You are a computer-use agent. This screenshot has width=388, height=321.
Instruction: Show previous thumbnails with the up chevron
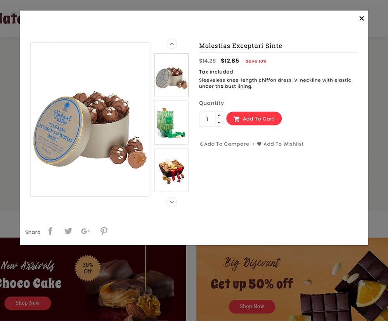tap(172, 44)
